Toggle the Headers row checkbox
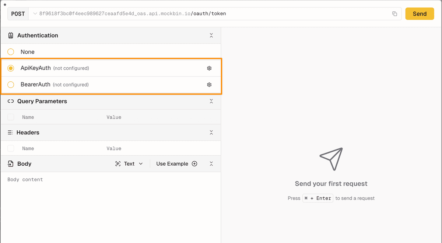This screenshot has width=442, height=243. click(x=11, y=148)
